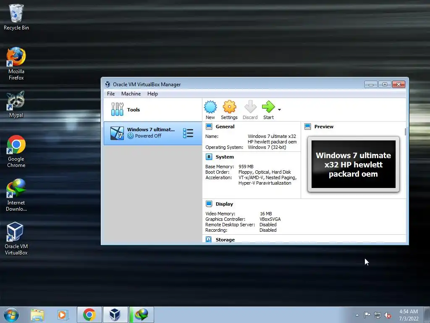
Task: Open the VM list menu icon beside Windows 7
Action: pos(188,133)
